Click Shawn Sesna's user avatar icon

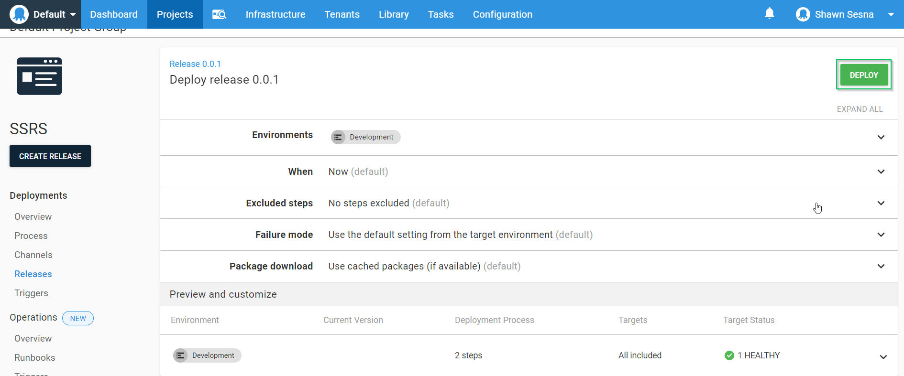pos(803,14)
